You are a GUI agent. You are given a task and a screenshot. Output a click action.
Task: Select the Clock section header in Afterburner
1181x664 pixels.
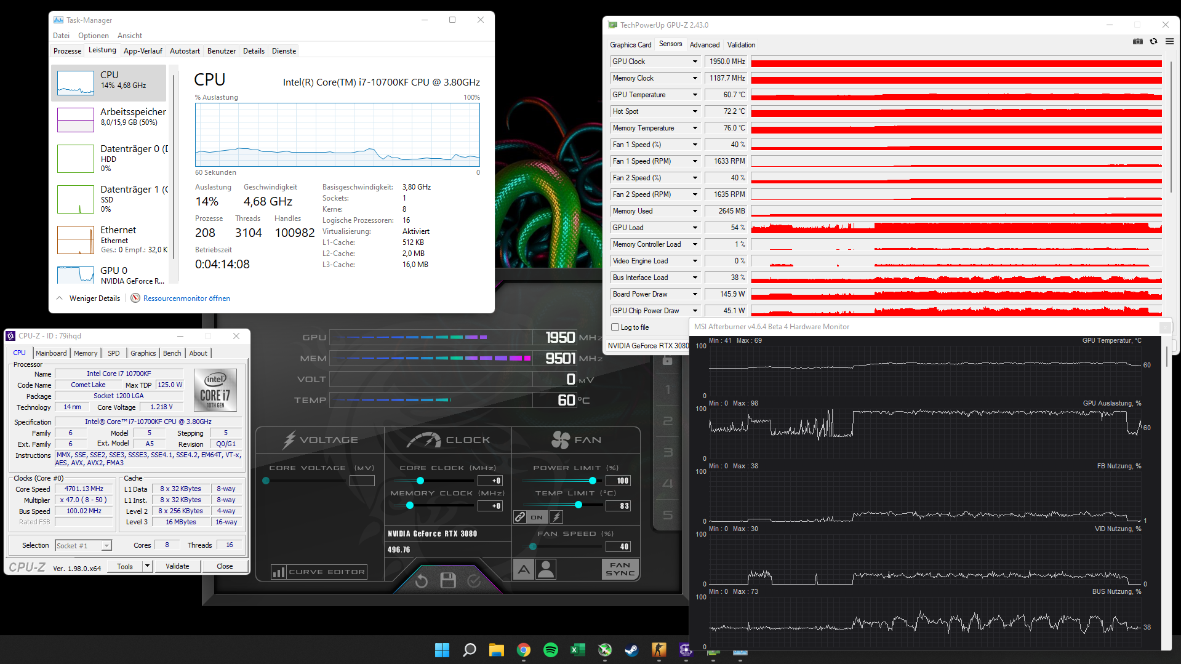pyautogui.click(x=448, y=440)
